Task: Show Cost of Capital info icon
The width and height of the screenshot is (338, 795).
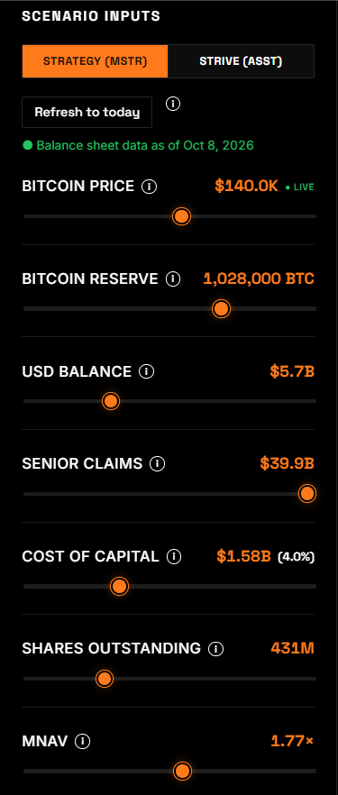Action: coord(174,557)
